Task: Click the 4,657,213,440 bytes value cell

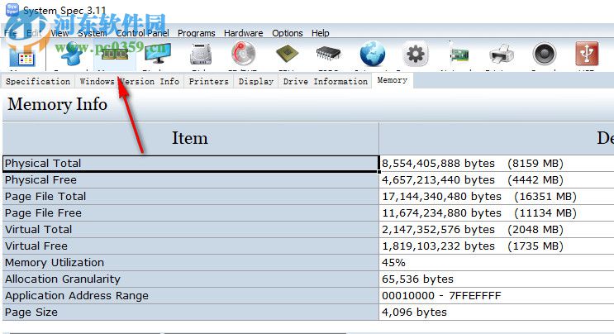Action: [497, 180]
